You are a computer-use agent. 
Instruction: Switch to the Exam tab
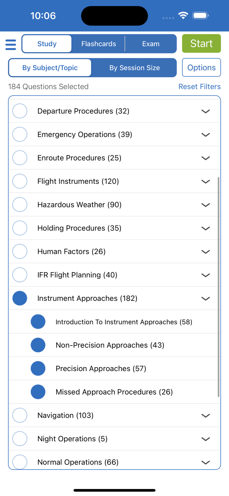pos(151,43)
